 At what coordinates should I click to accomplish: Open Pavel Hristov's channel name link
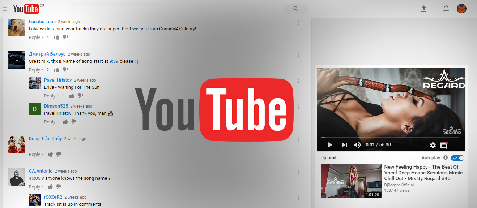(x=58, y=80)
